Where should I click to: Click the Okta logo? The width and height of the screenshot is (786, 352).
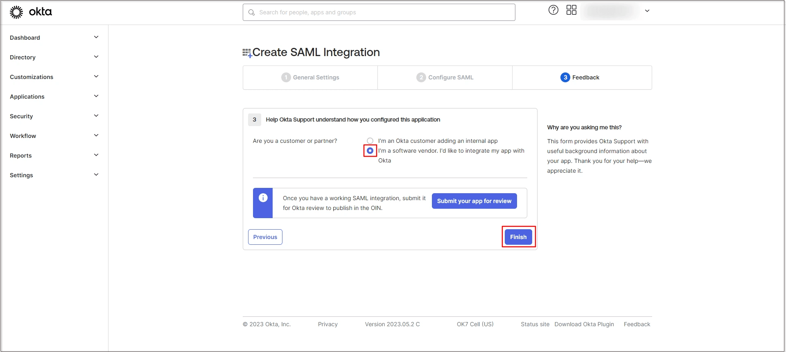pos(31,12)
